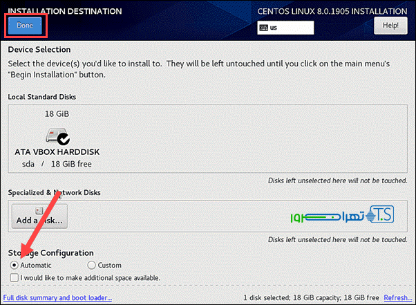Viewport: 416px width, 305px height.
Task: Click the Done button
Action: pyautogui.click(x=25, y=25)
